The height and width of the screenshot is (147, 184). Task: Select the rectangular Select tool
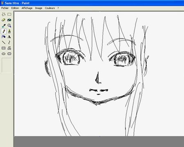[x=9, y=14]
